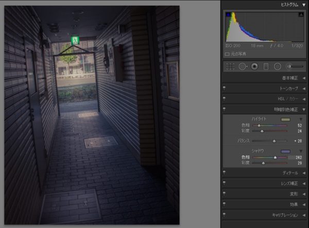Open the 基本補正 panel header
The image size is (309, 228).
tap(265, 78)
